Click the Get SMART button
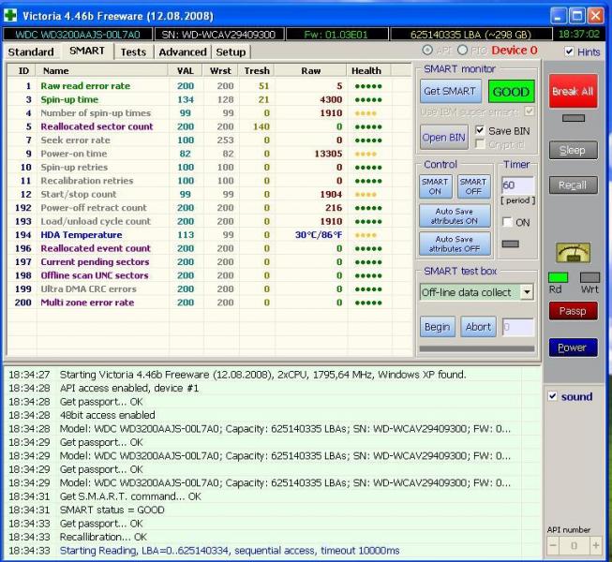The height and width of the screenshot is (562, 612). click(x=451, y=93)
